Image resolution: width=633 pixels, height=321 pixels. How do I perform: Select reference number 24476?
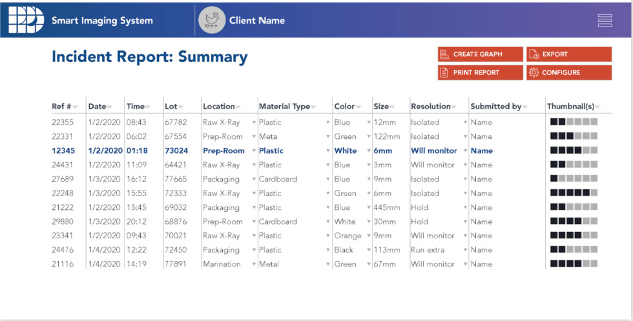[x=63, y=250]
